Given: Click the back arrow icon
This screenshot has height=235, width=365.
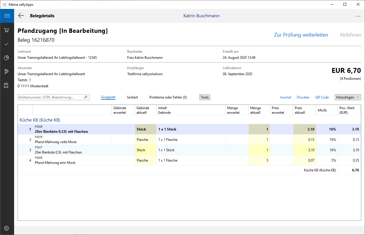Looking at the screenshot, I should coord(21,16).
